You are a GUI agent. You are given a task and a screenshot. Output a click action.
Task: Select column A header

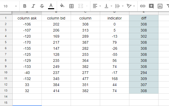(27, 12)
